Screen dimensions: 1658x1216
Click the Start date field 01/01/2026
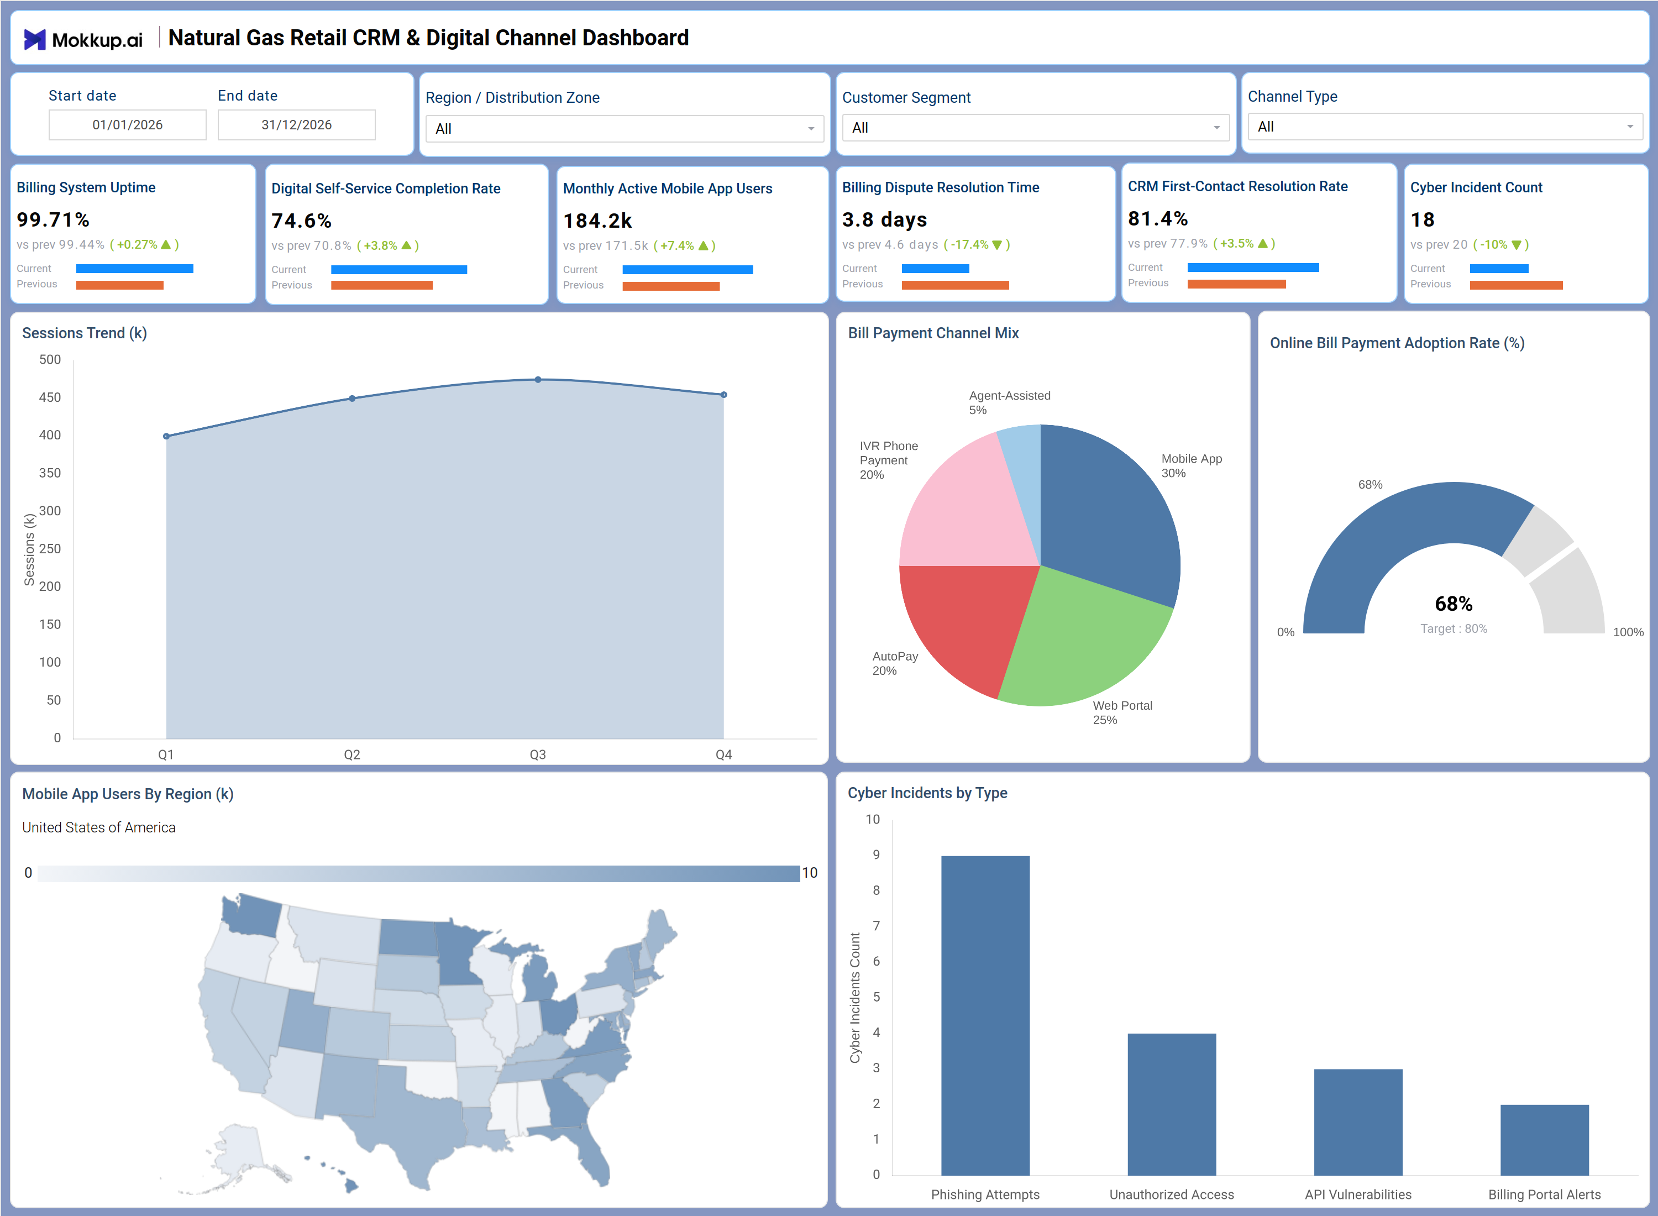tap(127, 124)
